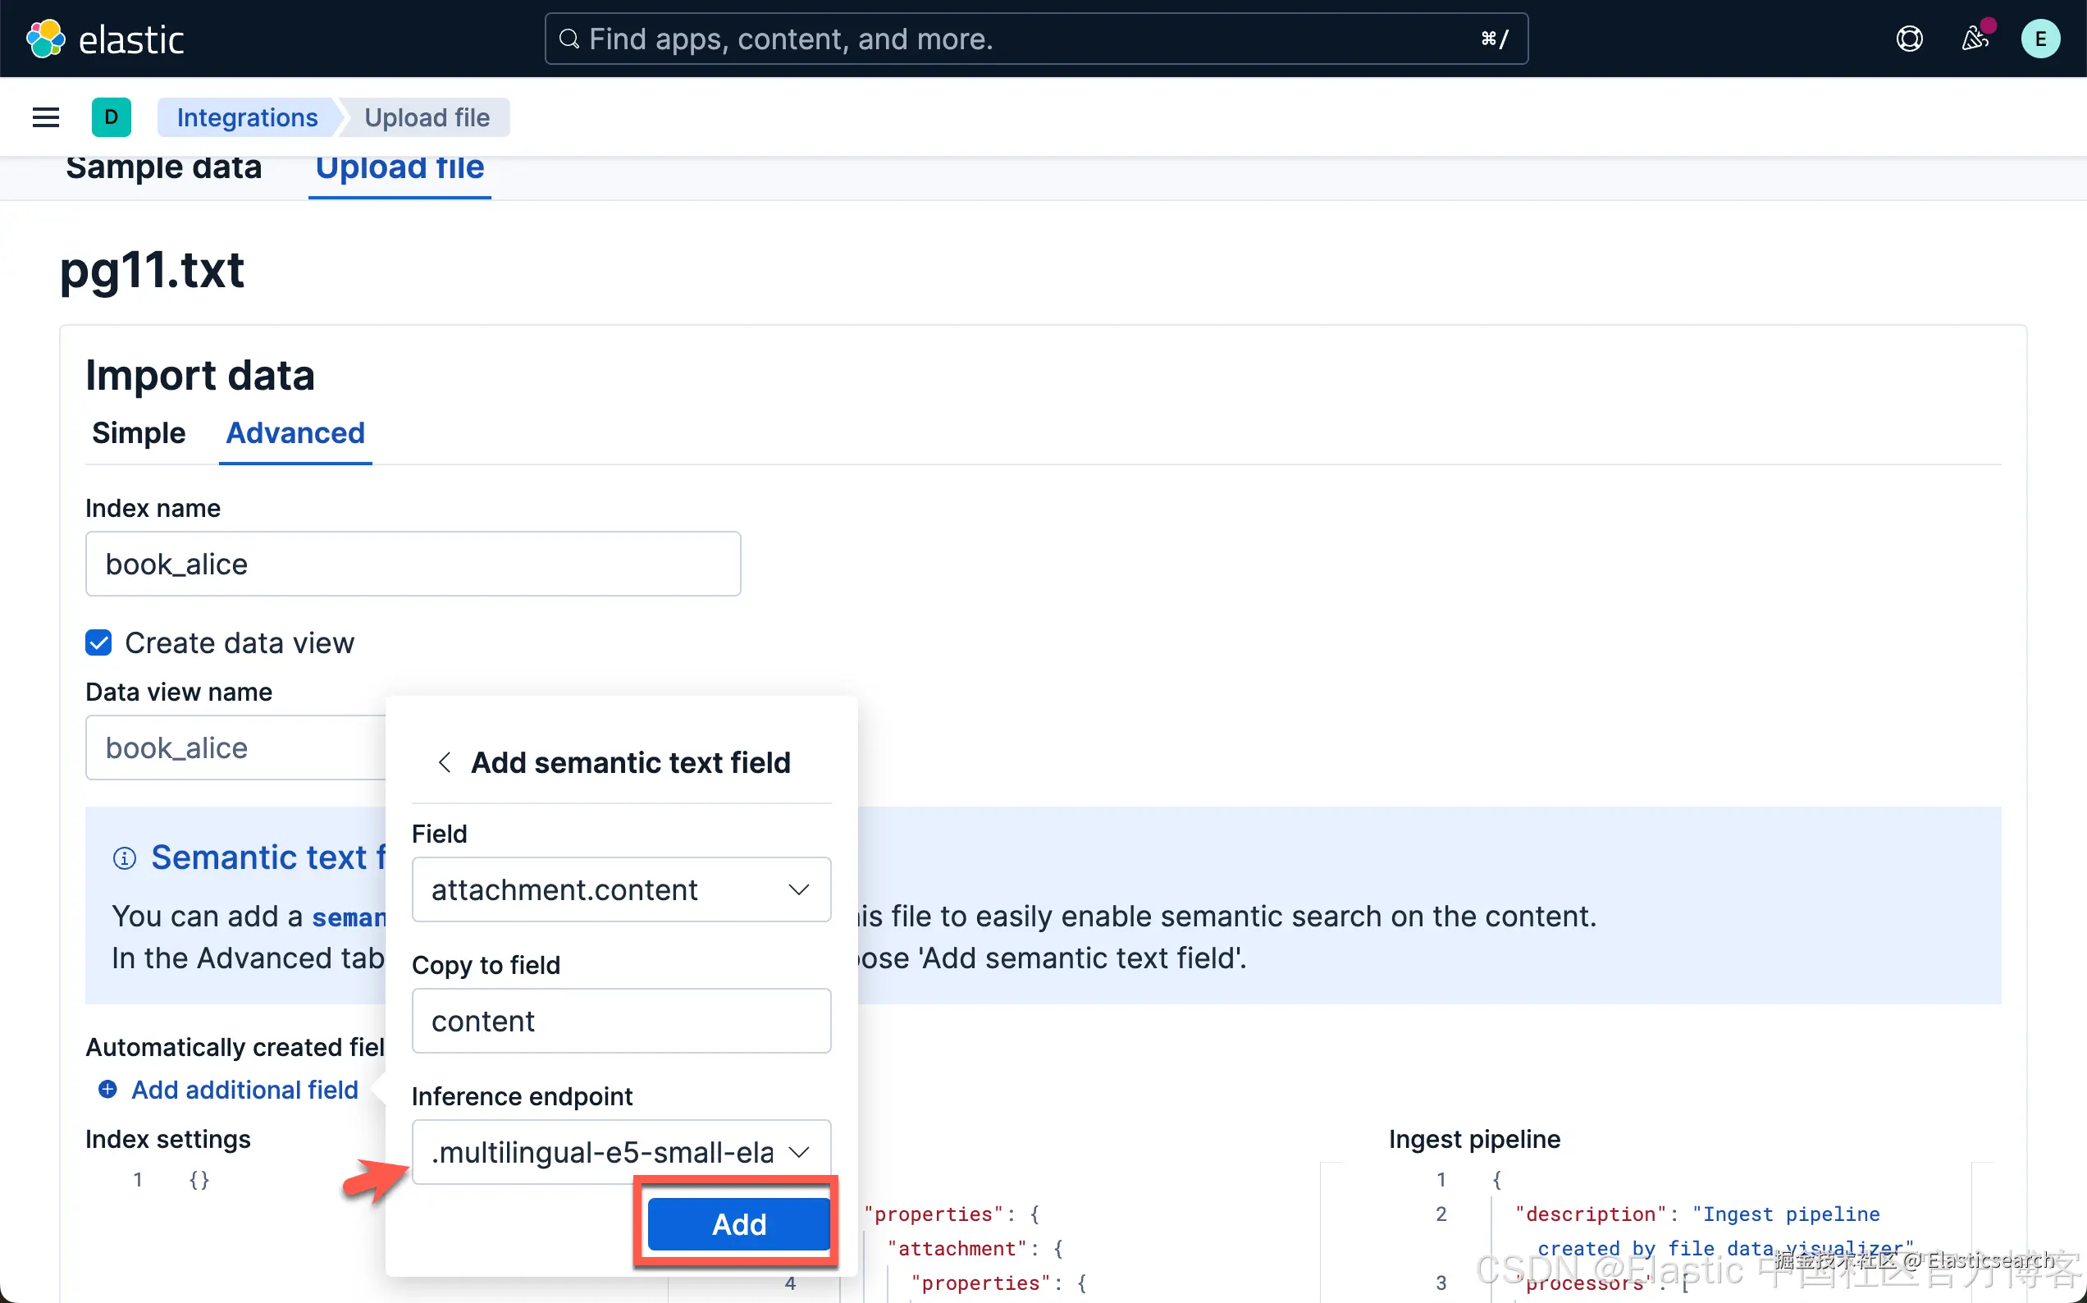Screen dimensions: 2087x1303
Task: Click the green D space avatar
Action: pyautogui.click(x=111, y=117)
